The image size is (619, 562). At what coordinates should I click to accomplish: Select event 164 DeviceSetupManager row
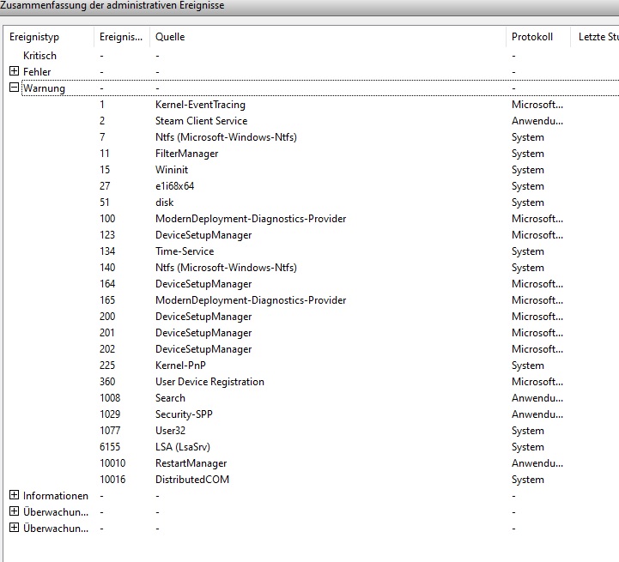pos(311,284)
